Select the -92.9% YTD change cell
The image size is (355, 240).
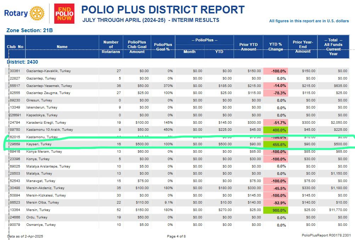(x=275, y=203)
